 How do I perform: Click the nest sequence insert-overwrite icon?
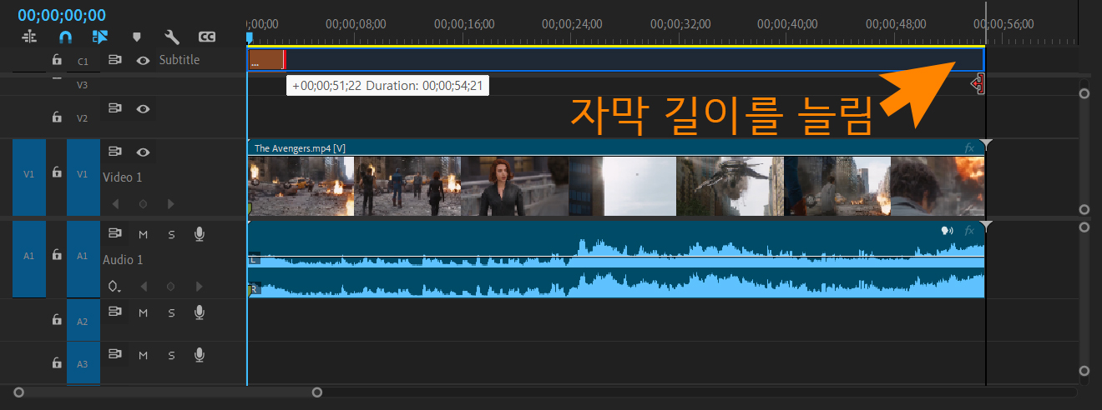[x=29, y=37]
